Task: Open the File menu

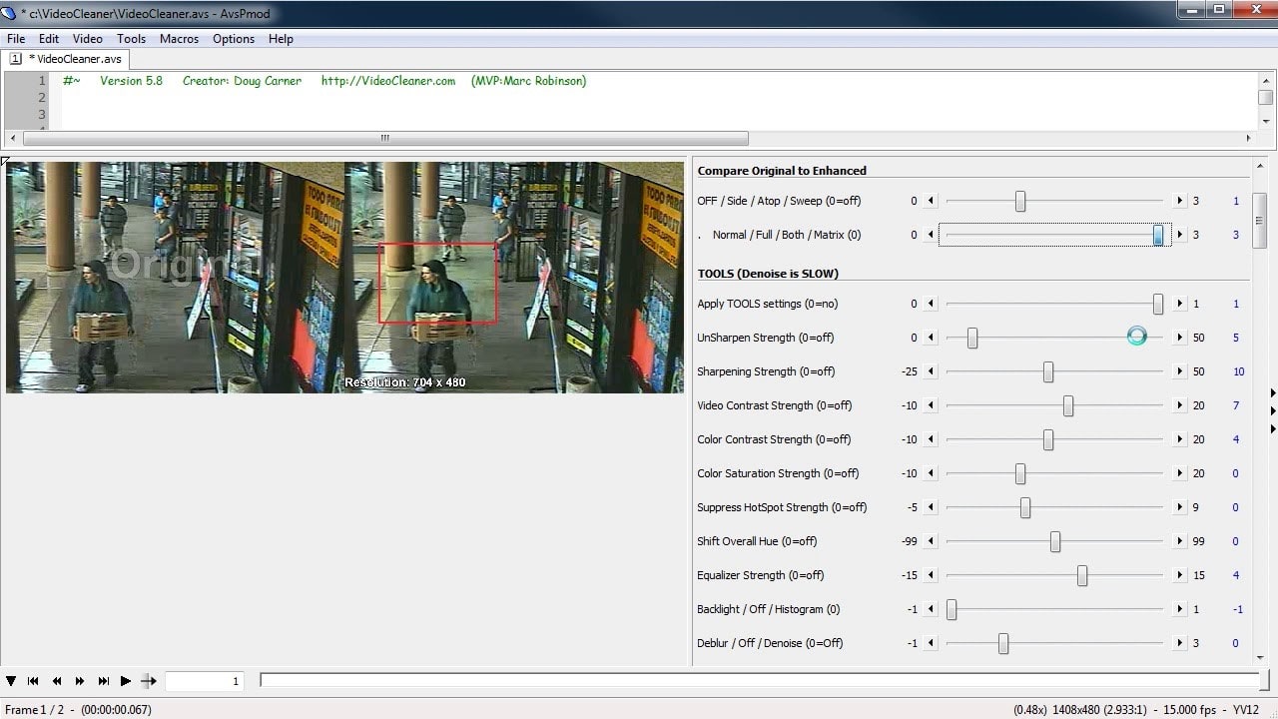Action: tap(16, 39)
